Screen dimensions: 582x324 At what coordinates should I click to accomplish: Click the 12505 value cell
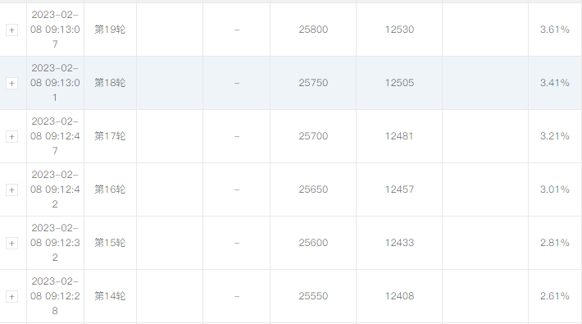click(399, 83)
